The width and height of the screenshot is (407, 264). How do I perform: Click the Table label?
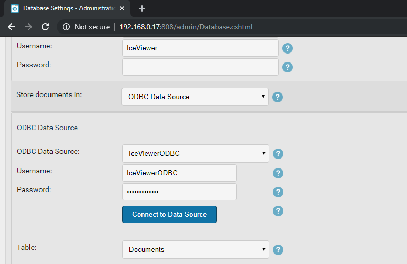(x=26, y=247)
